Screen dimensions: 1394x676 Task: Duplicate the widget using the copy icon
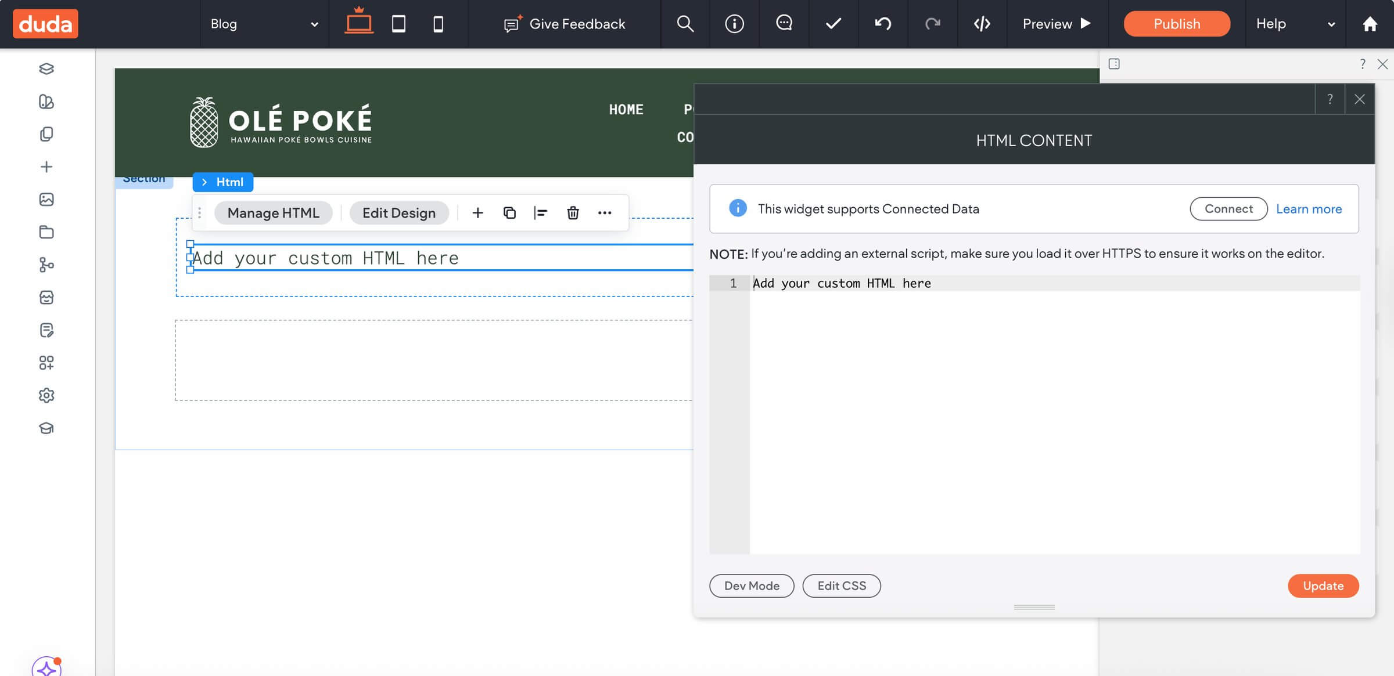[x=509, y=213]
